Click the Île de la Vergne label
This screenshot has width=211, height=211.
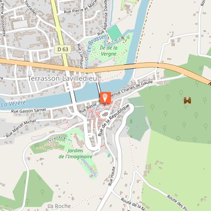(x=109, y=51)
